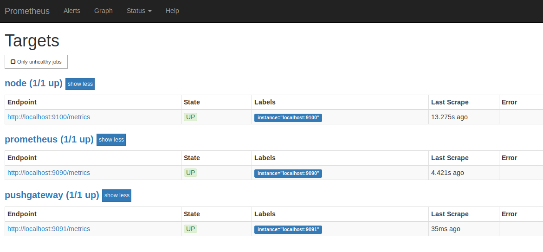Click the Prometheus brand logo text
This screenshot has width=543, height=252.
click(27, 11)
